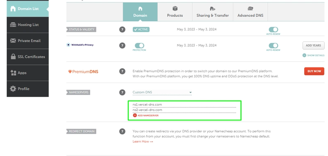Click help icon for Redirect Domain row
Screen dimensions: 328x156
(x=122, y=131)
